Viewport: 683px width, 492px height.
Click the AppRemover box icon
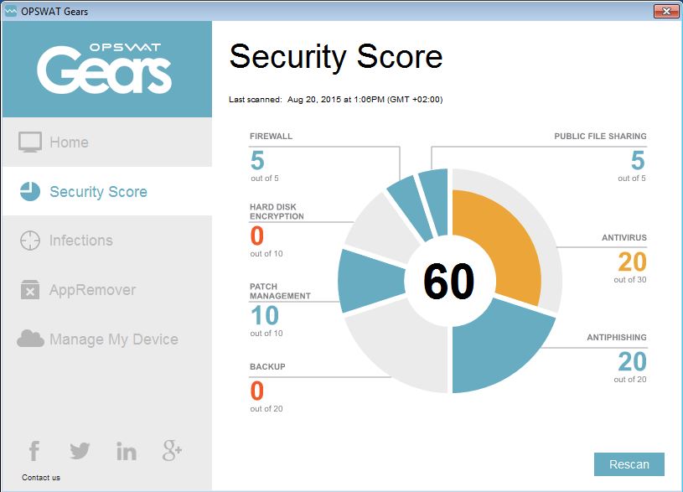(x=30, y=290)
